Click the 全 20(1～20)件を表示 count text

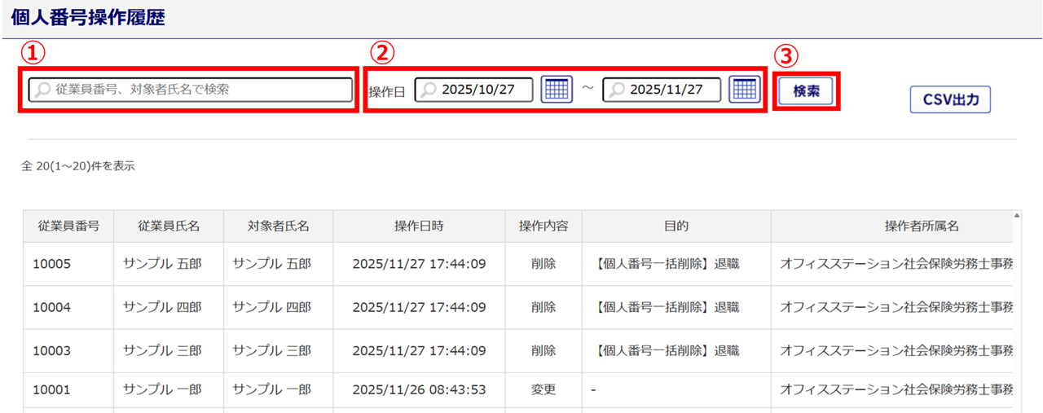(78, 166)
